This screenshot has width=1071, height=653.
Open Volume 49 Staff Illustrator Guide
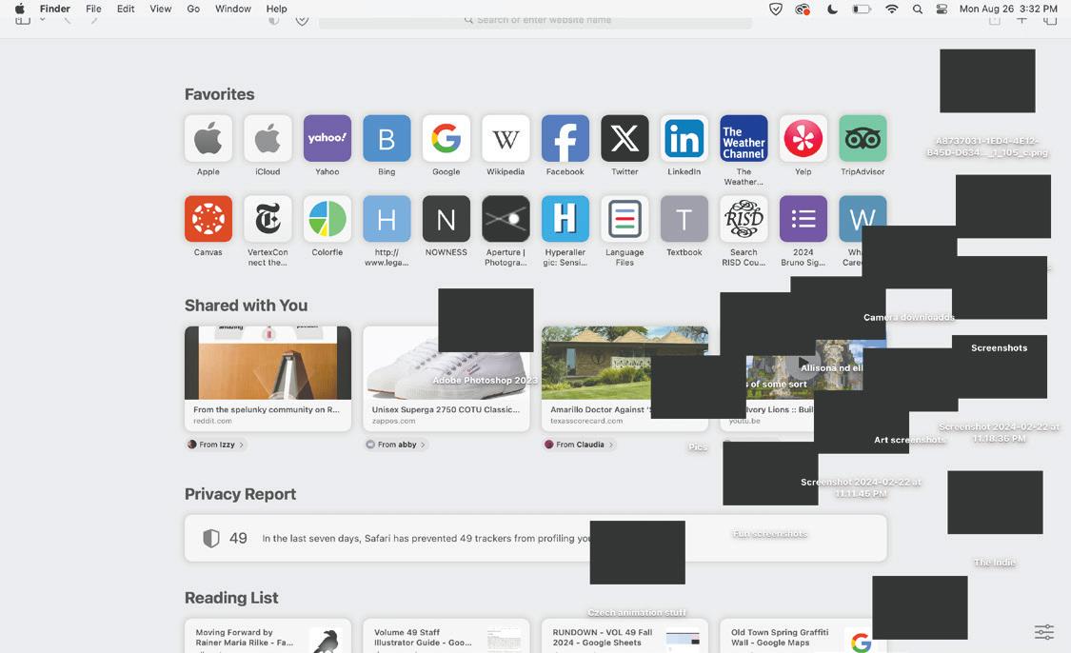click(446, 637)
